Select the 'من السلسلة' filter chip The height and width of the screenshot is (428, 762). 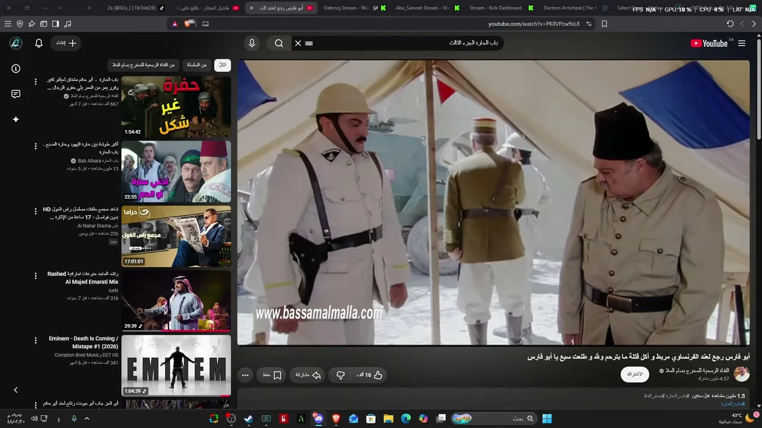tap(196, 65)
